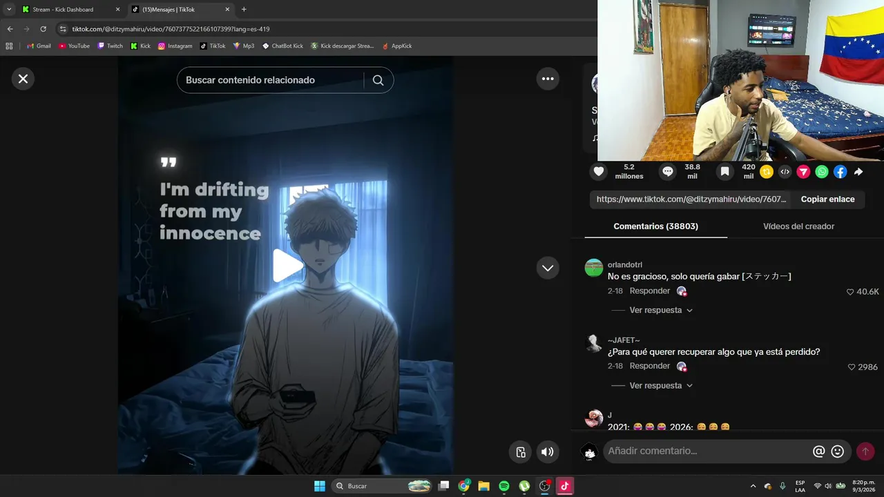Open a new browser tab with plus

point(244,10)
